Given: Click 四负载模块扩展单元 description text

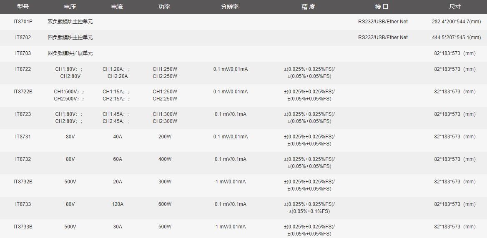Looking at the screenshot, I should [x=70, y=53].
